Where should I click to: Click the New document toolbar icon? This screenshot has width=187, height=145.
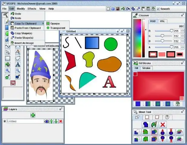108,9
